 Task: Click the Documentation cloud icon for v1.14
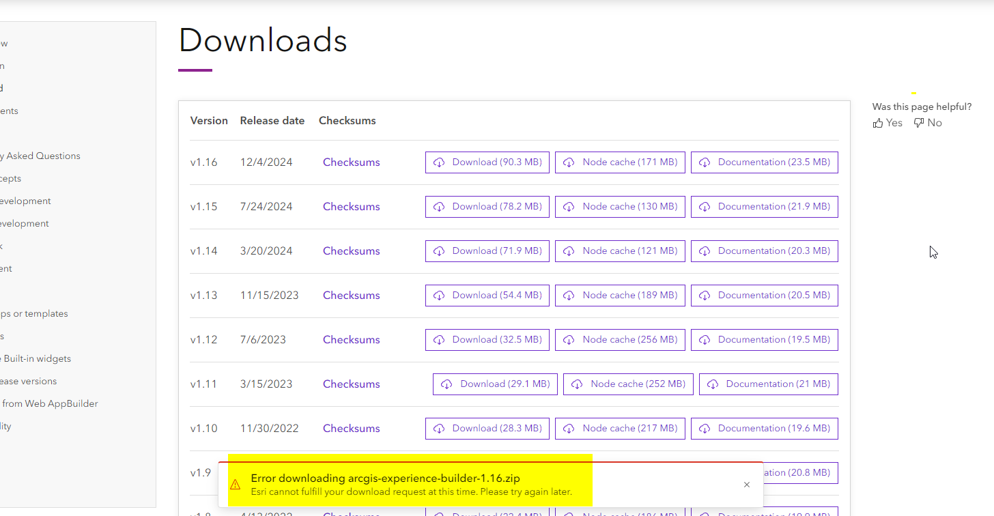[x=705, y=250]
